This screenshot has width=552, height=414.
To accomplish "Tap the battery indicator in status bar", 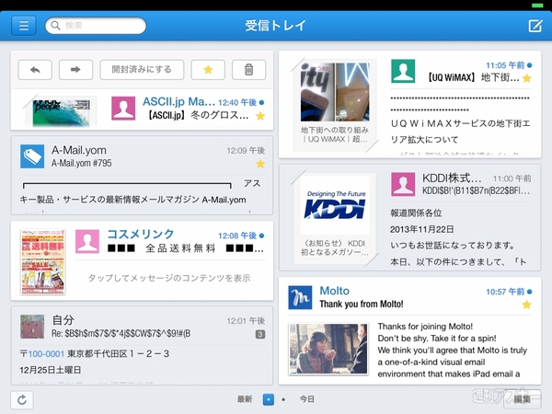I will 537,6.
